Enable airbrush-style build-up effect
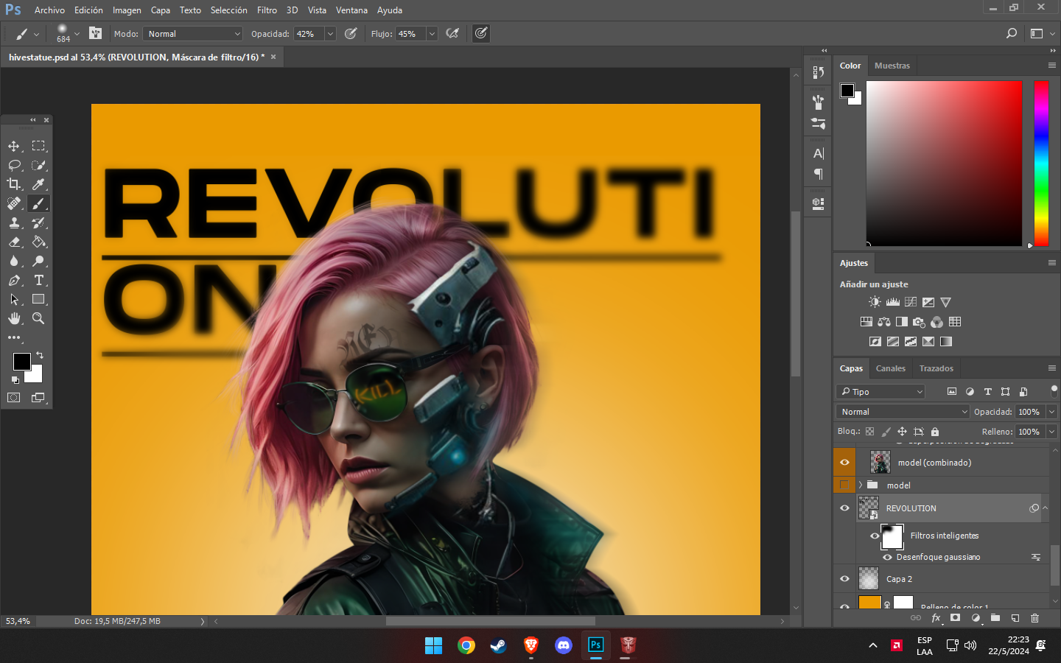This screenshot has width=1061, height=663. click(452, 33)
